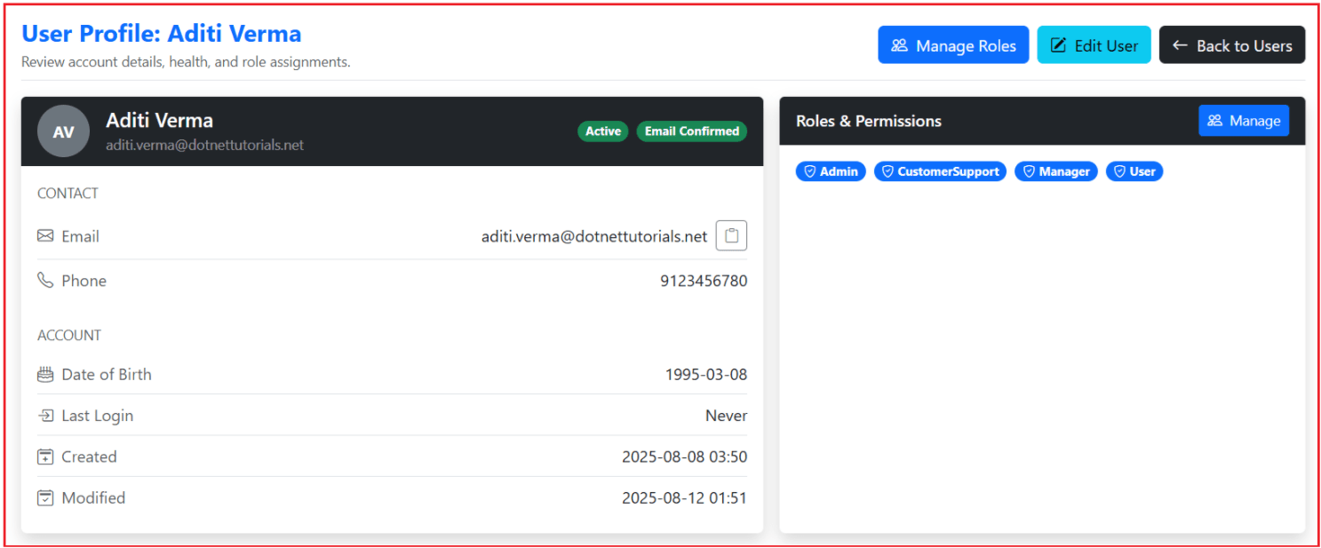Screen dimensions: 1321x548
Task: Click the copy email clipboard icon
Action: coord(731,234)
